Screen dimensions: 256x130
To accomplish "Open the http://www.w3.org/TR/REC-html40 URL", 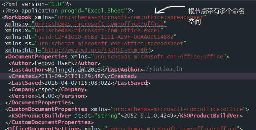I will tap(96, 50).
